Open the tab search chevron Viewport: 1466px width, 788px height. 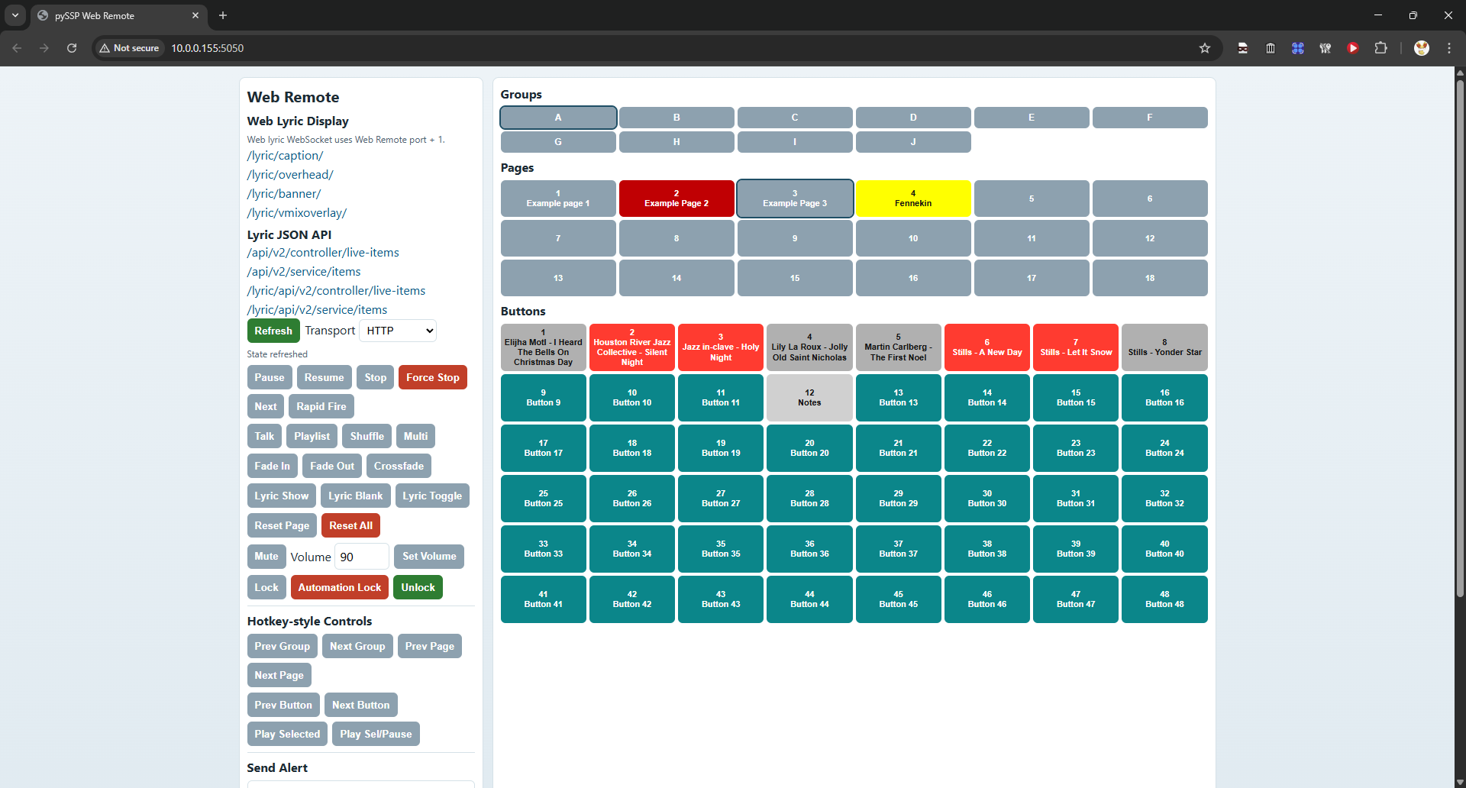15,15
